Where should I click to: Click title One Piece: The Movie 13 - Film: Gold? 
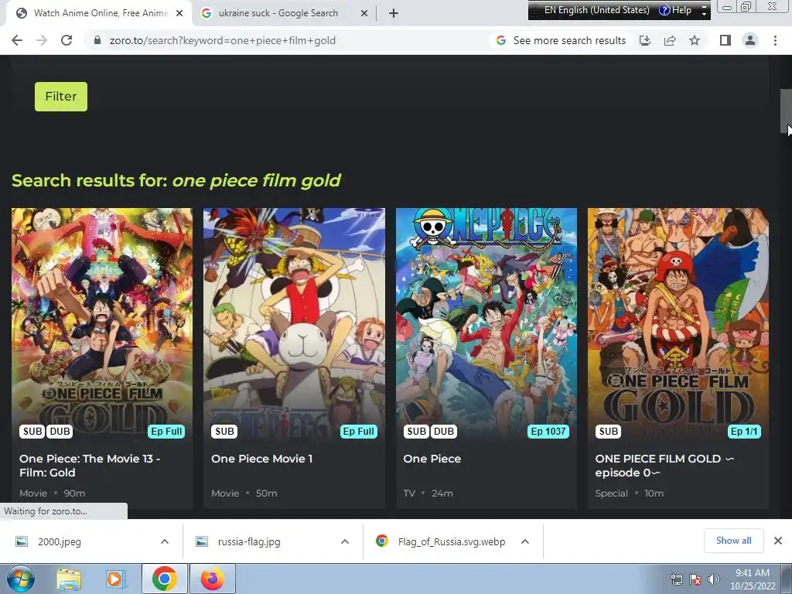(x=90, y=466)
